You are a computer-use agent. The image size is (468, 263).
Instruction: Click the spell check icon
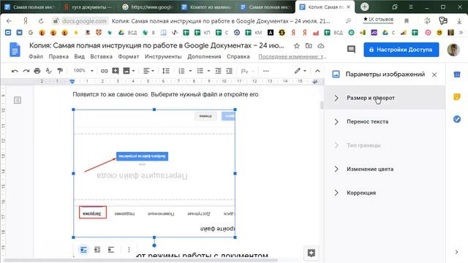click(x=48, y=71)
